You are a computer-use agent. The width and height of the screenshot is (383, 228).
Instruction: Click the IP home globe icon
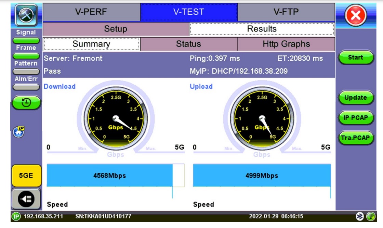coord(19,131)
